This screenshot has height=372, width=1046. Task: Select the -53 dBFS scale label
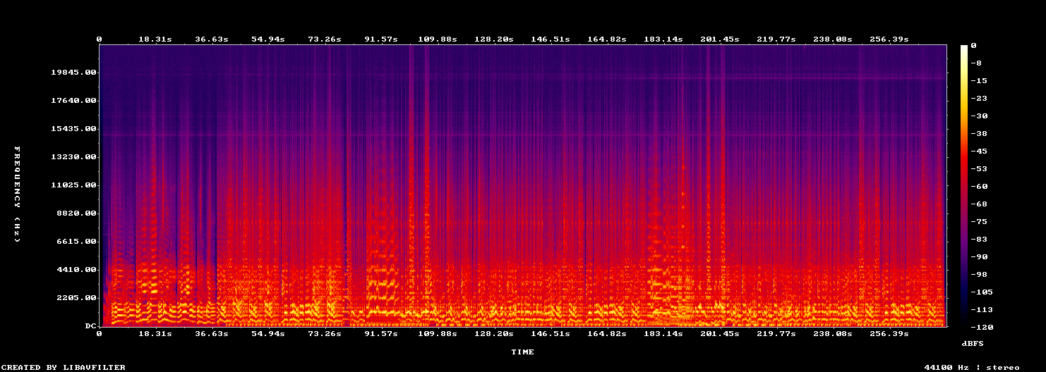coord(979,168)
